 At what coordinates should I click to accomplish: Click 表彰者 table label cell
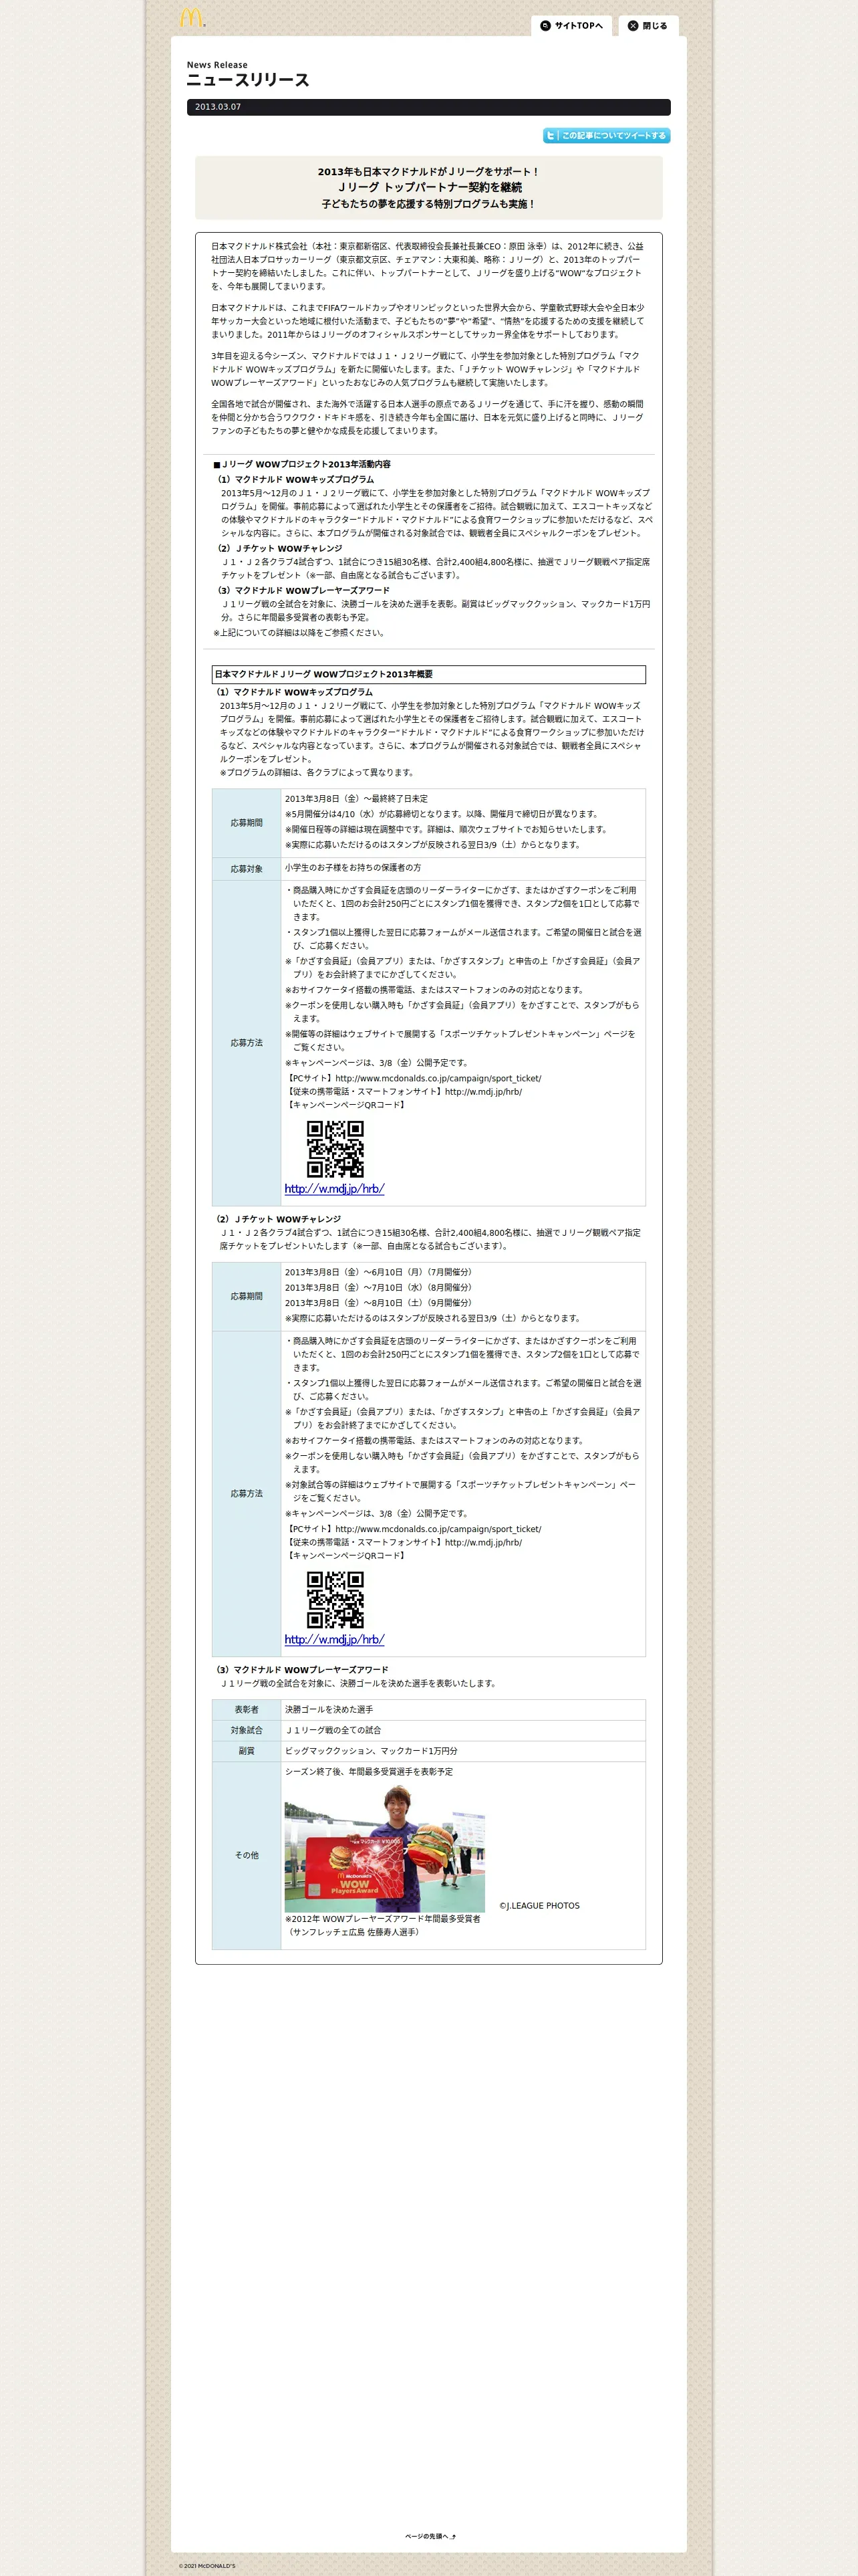(247, 1710)
